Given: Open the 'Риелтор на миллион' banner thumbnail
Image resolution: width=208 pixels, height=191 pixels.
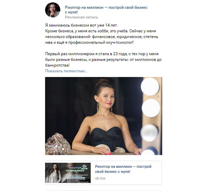Looking at the screenshot, I should click(68, 173).
